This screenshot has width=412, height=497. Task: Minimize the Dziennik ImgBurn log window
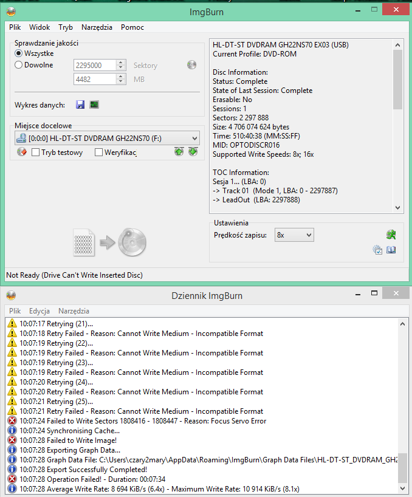click(x=358, y=294)
